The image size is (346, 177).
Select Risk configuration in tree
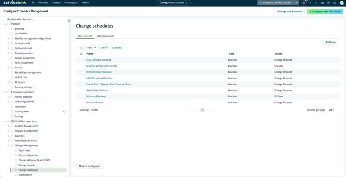[28, 155]
